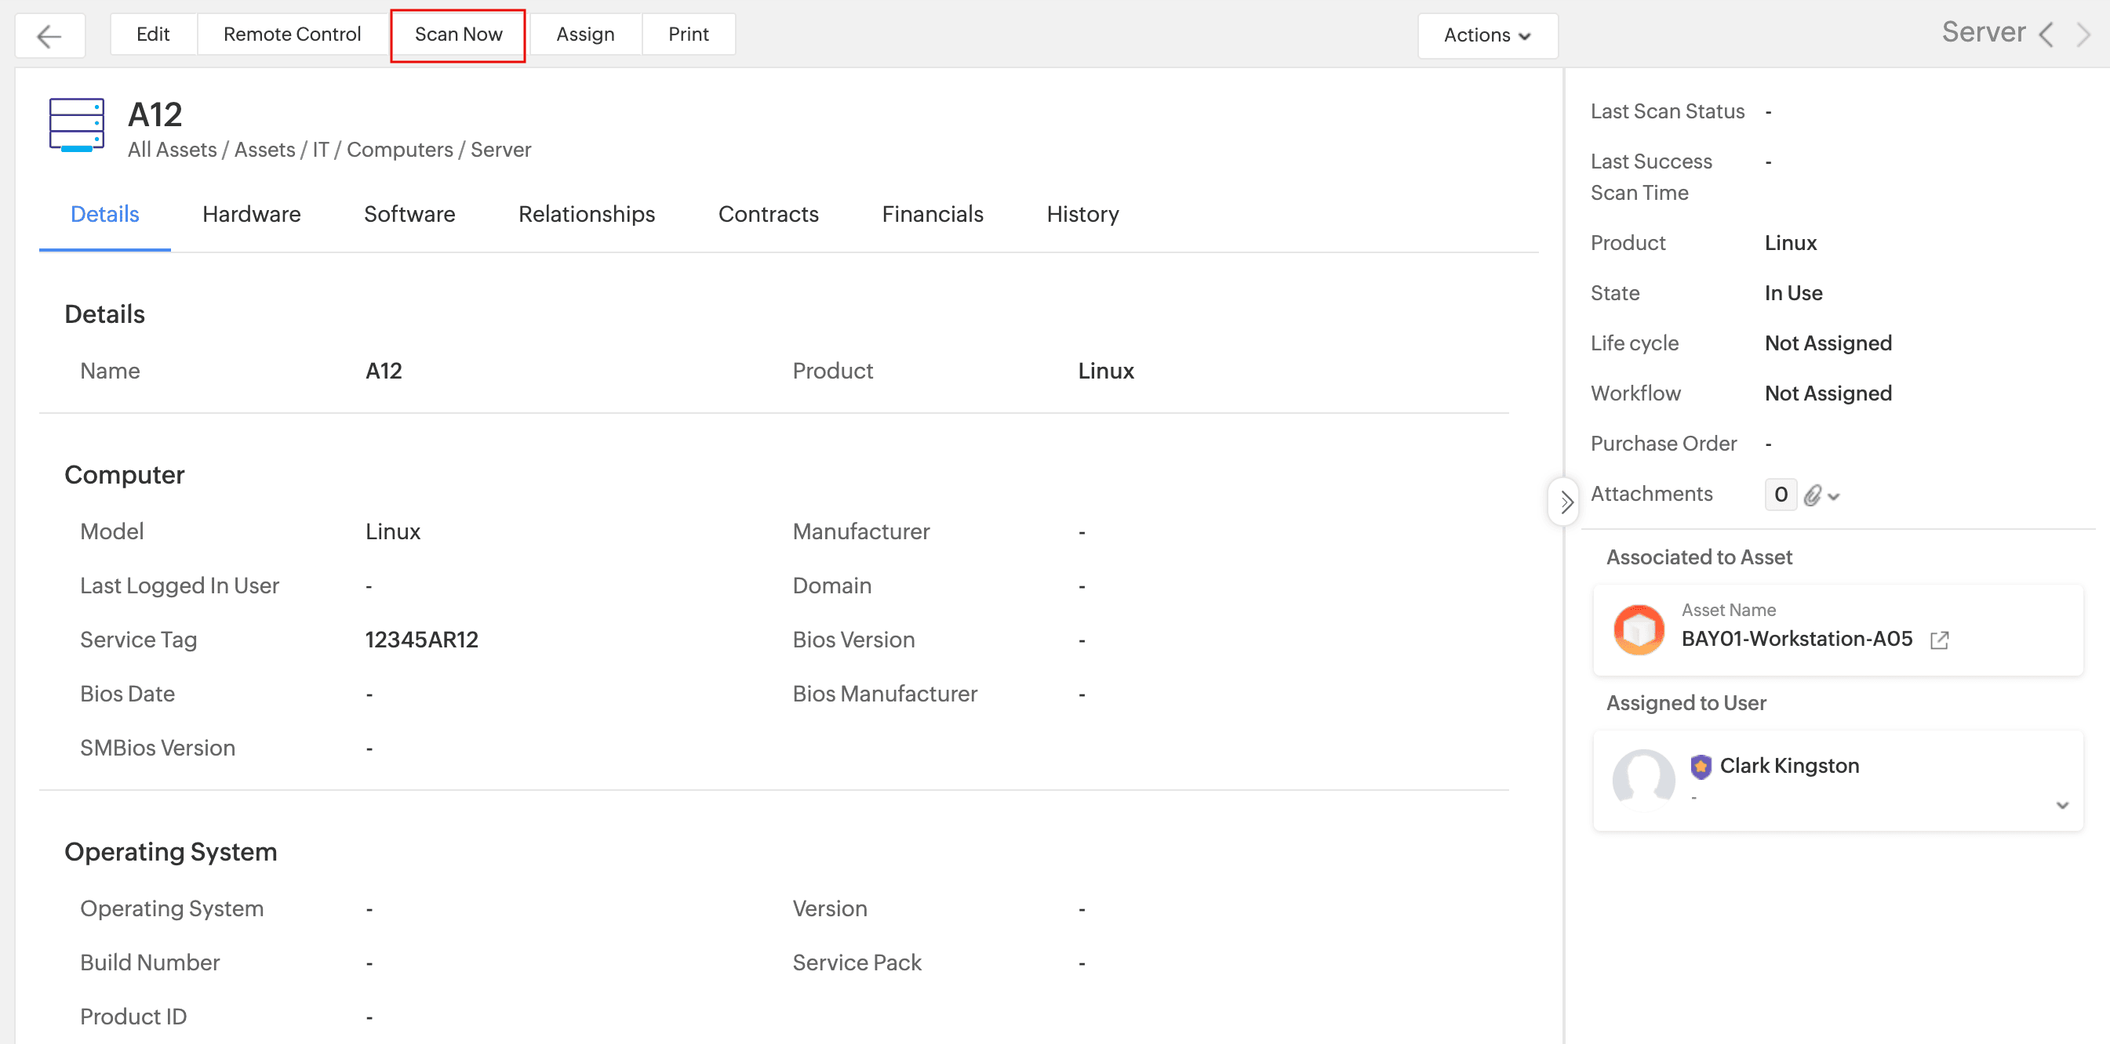Click the Assign button
This screenshot has height=1044, width=2110.
click(x=585, y=34)
